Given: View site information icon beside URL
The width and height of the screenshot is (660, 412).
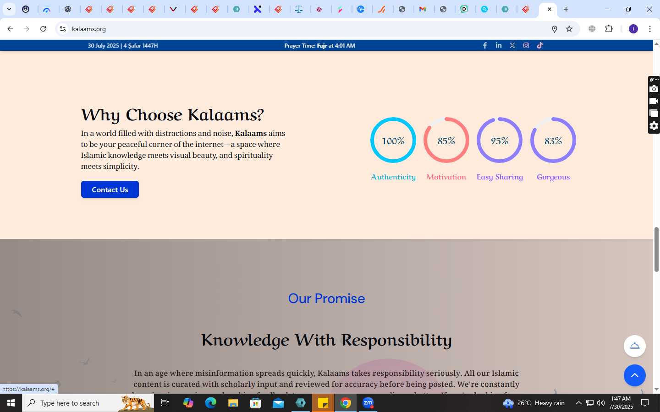Looking at the screenshot, I should (x=63, y=29).
